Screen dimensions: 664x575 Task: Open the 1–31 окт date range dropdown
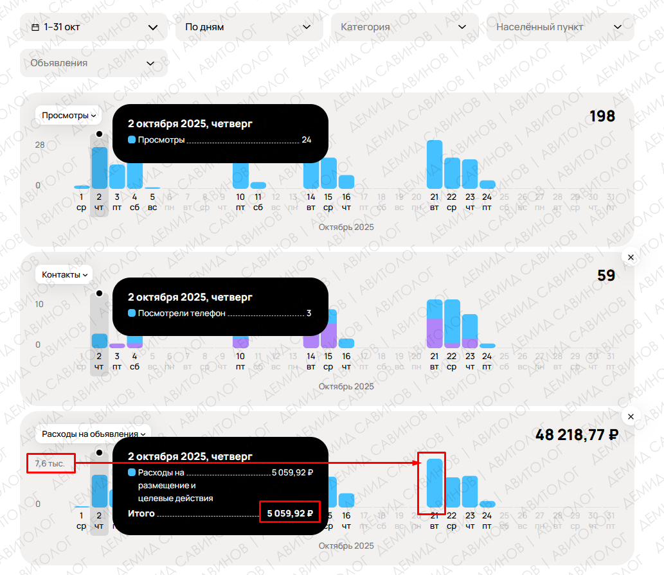click(x=94, y=27)
